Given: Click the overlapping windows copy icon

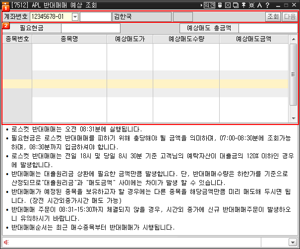Looking at the screenshot, I should tap(236, 5).
